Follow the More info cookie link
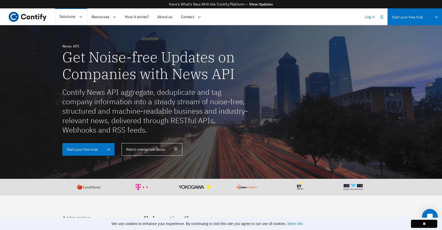Viewport: 442px width, 230px height. 295,224
